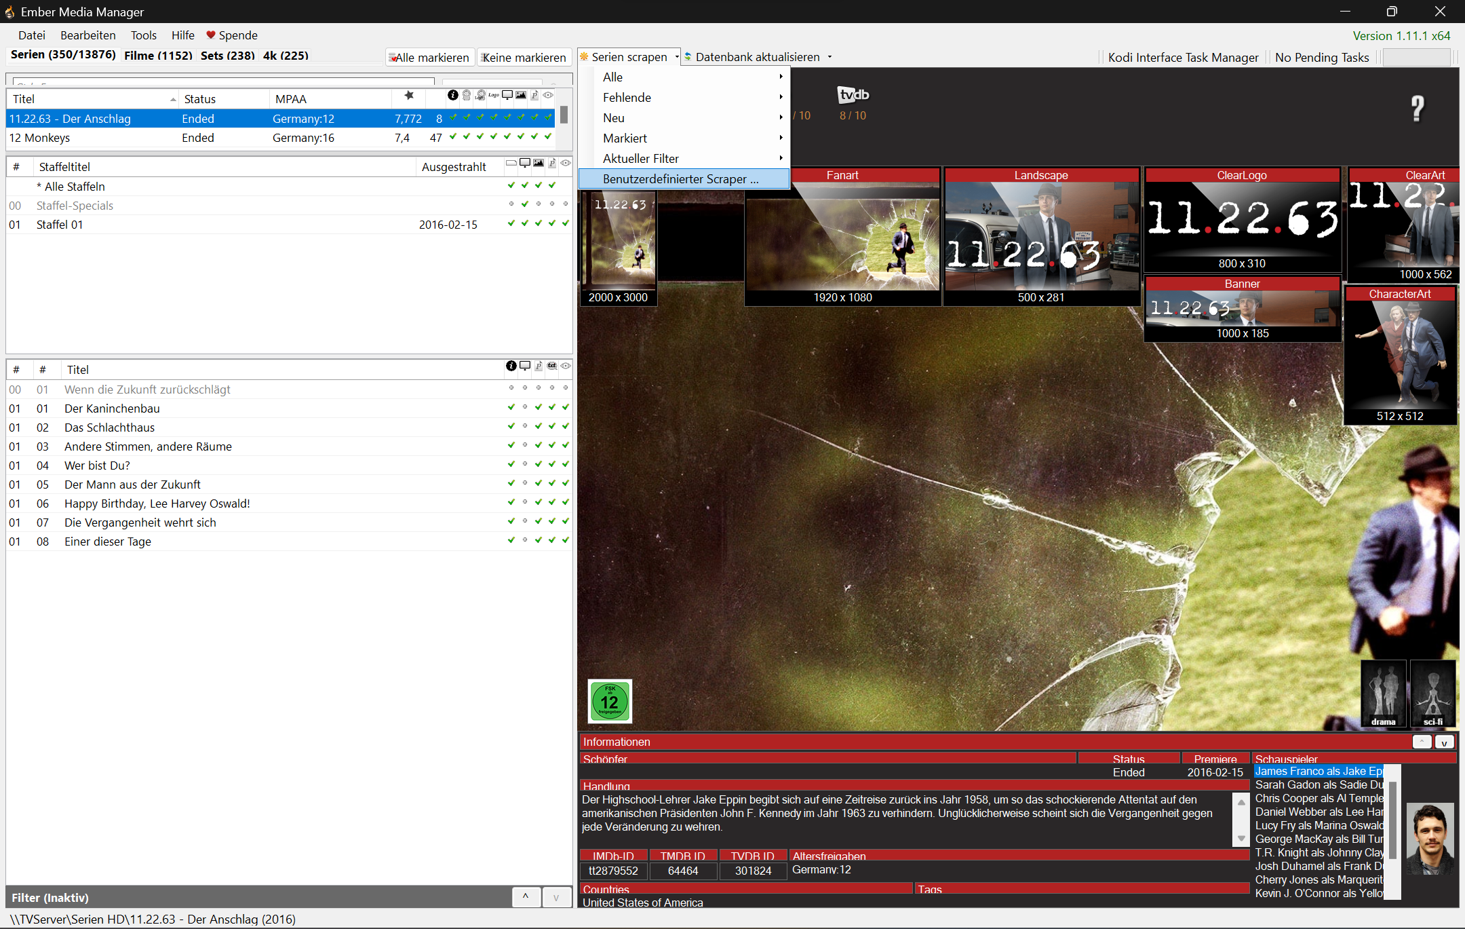The image size is (1465, 929).
Task: Open the Serien scrapen dropdown arrow
Action: 677,57
